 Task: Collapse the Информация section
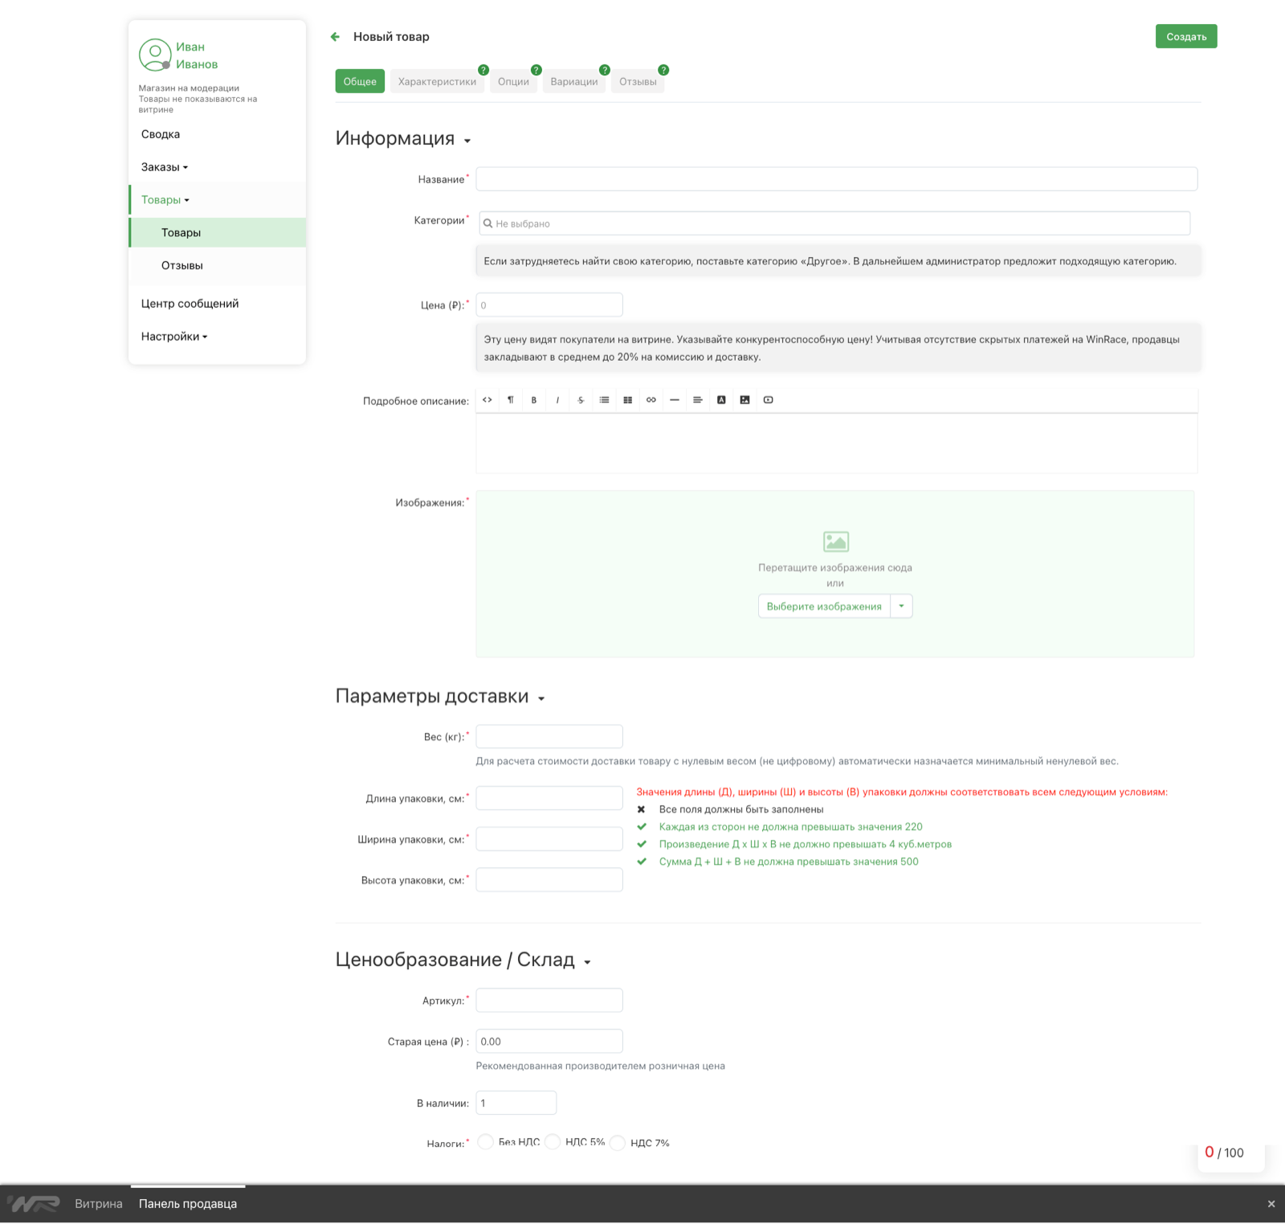click(467, 141)
